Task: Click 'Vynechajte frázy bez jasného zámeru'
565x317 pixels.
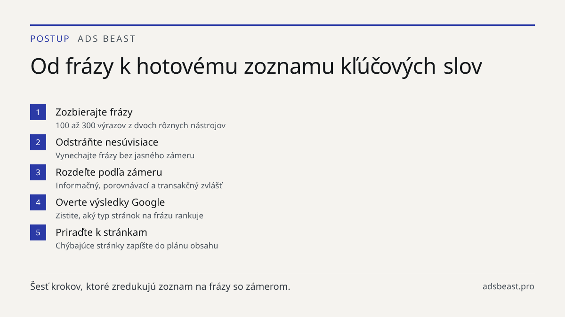Action: click(x=125, y=155)
